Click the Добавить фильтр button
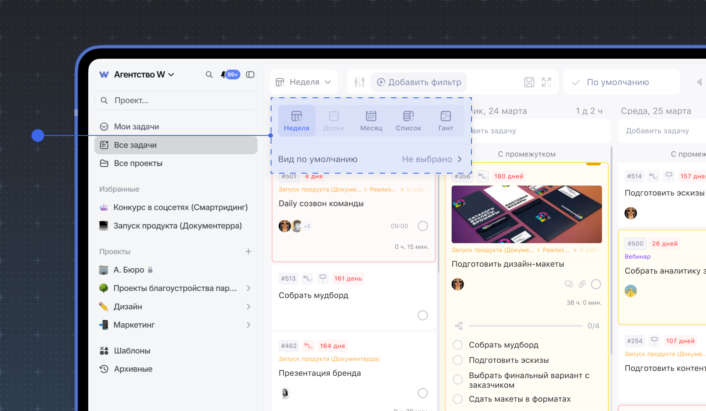Viewport: 706px width, 411px height. pyautogui.click(x=419, y=82)
